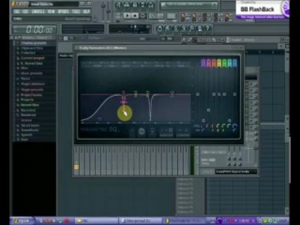This screenshot has width=300, height=225.
Task: Select Rendered folder in browser
Action: point(28,115)
